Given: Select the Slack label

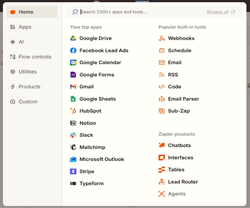Looking at the screenshot, I should (86, 135).
